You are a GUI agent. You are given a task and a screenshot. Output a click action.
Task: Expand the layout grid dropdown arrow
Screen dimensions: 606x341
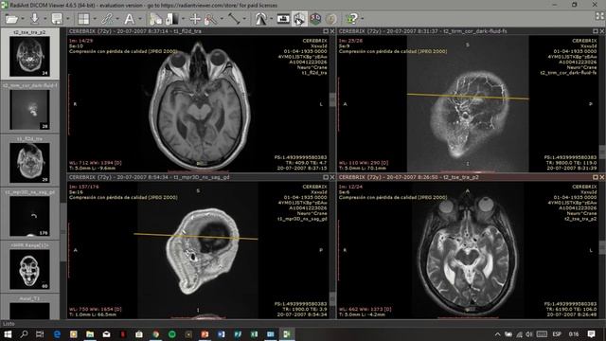pyautogui.click(x=95, y=19)
